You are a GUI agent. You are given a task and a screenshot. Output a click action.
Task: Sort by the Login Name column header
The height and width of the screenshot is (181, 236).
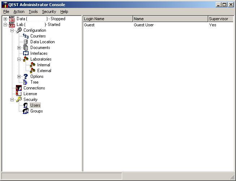(x=108, y=19)
